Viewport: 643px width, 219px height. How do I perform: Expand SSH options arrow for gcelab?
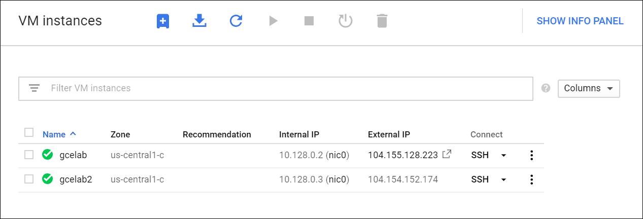pos(503,155)
